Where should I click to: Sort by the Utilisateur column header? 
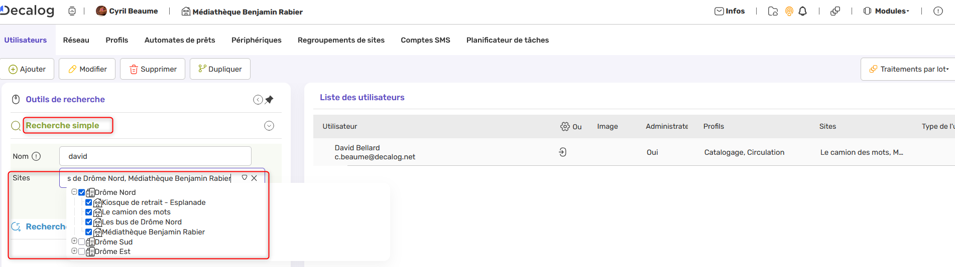coord(340,126)
